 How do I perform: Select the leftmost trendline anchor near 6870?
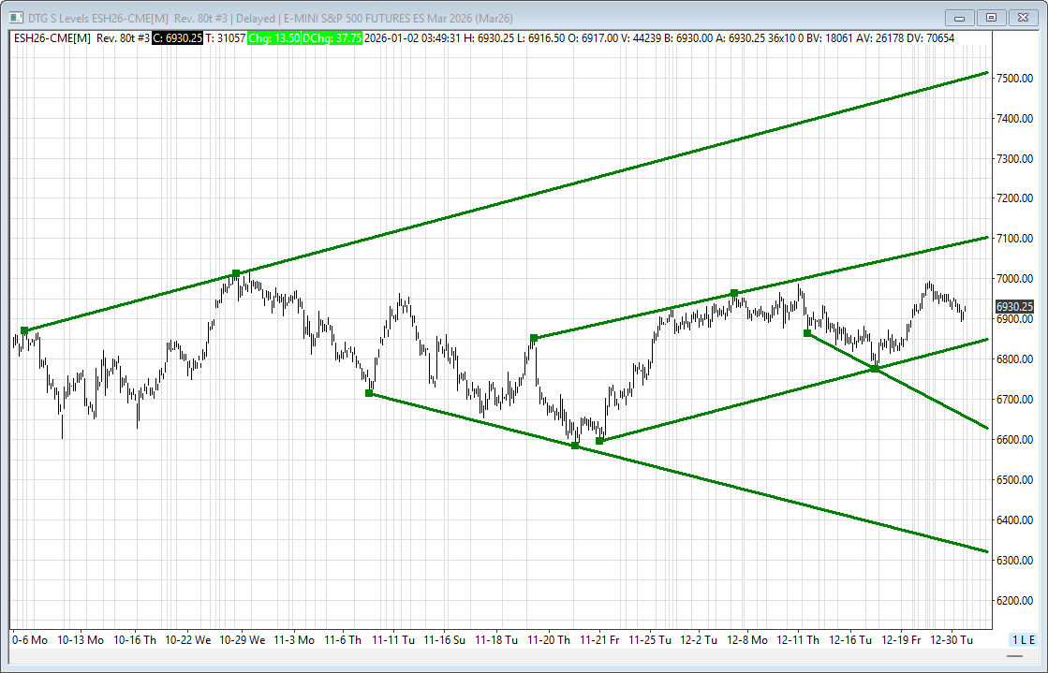24,330
